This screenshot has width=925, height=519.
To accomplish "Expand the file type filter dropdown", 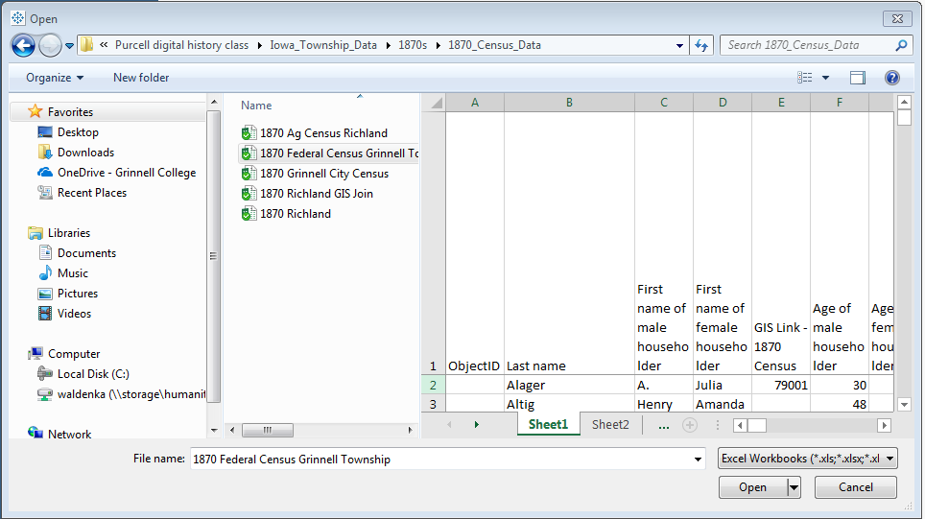I will (890, 460).
